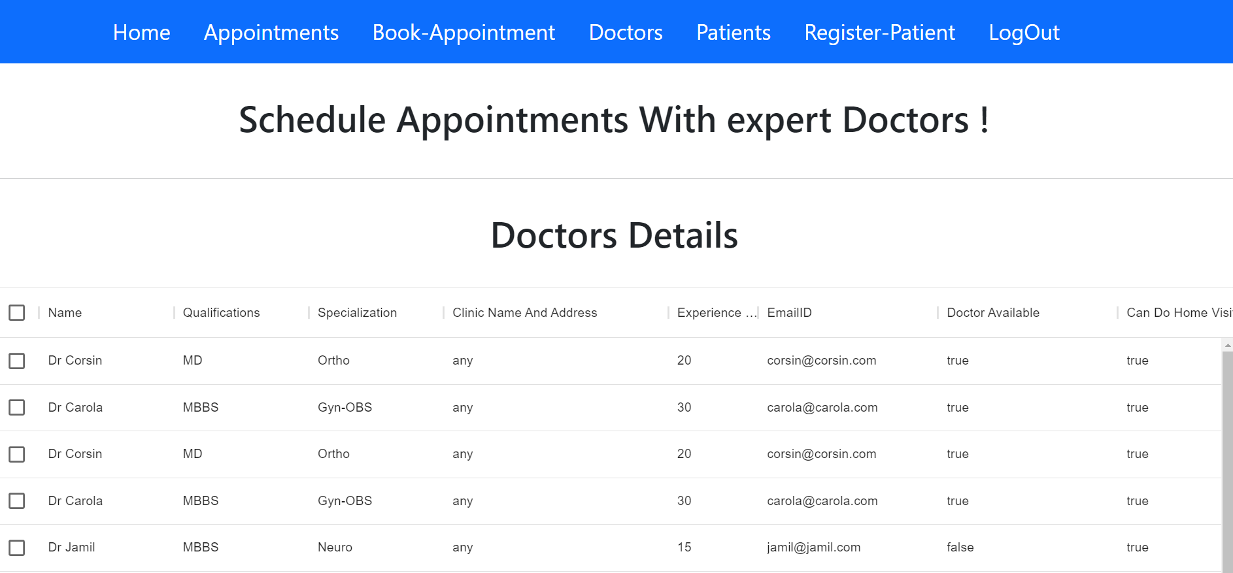Click LogOut to sign out
The image size is (1233, 573).
tap(1024, 32)
